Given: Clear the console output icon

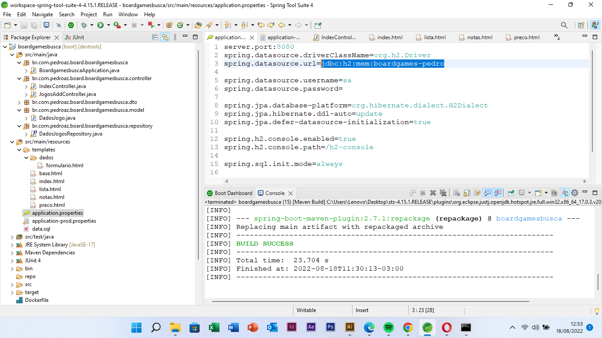Looking at the screenshot, I should point(457,193).
